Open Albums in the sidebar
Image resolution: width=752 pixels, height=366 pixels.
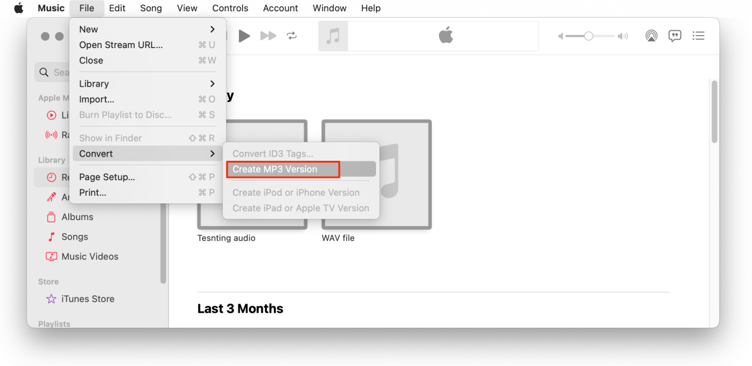click(x=77, y=217)
